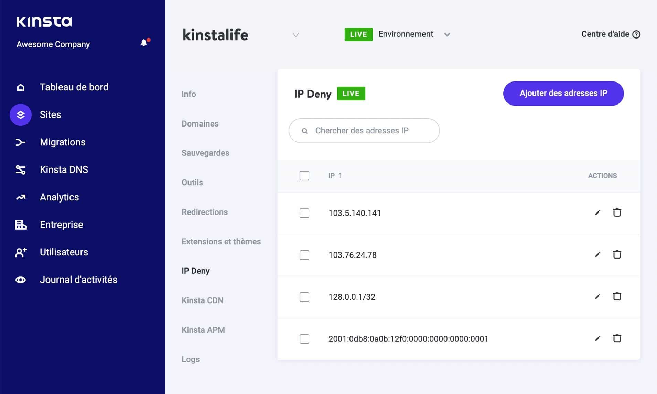Click the Ajouter des adresses IP button
The image size is (657, 394).
point(563,93)
